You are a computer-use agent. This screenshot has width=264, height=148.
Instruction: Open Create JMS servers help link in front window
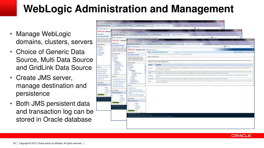[x=132, y=88]
